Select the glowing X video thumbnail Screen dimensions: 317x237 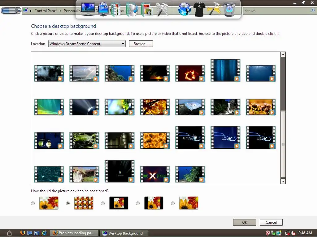click(x=155, y=174)
